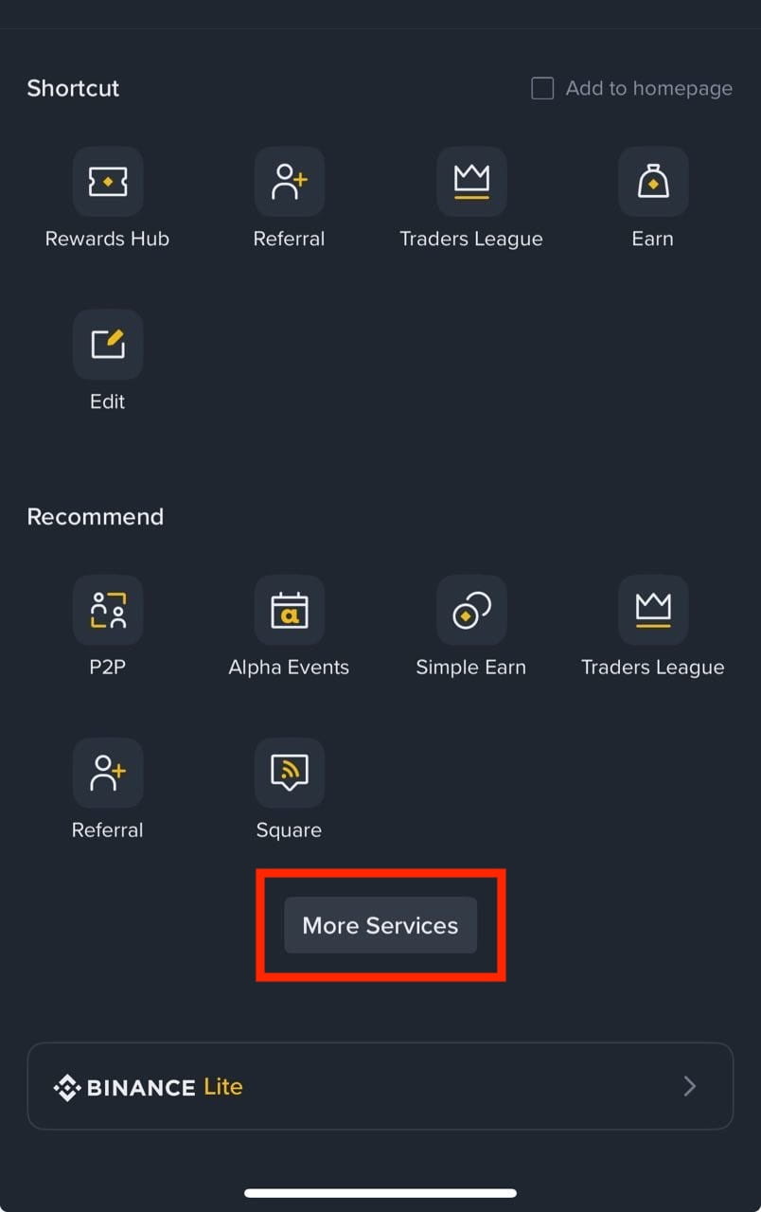Click the Add to homepage label text
The height and width of the screenshot is (1212, 761).
pyautogui.click(x=649, y=88)
